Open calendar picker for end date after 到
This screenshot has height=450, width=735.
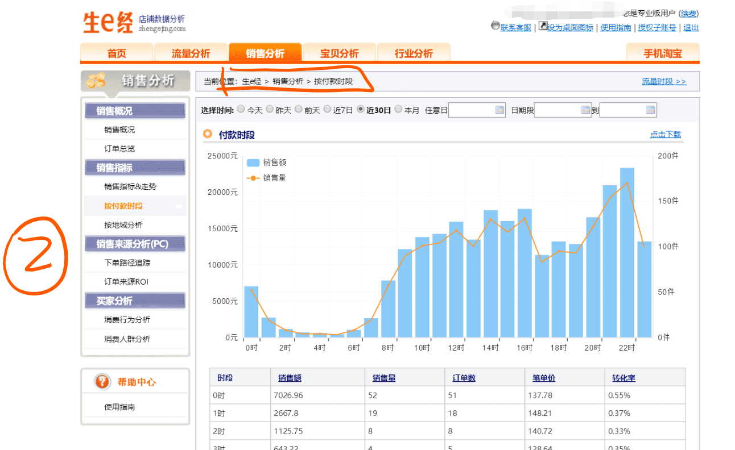(x=651, y=110)
